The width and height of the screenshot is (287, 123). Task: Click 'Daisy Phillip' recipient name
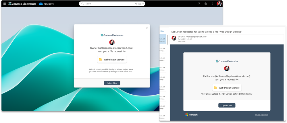[181, 41]
